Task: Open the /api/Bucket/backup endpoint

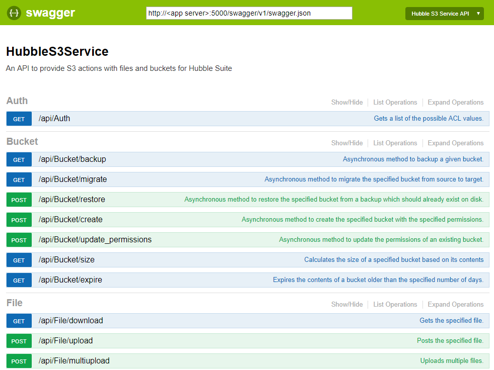Action: (x=72, y=159)
